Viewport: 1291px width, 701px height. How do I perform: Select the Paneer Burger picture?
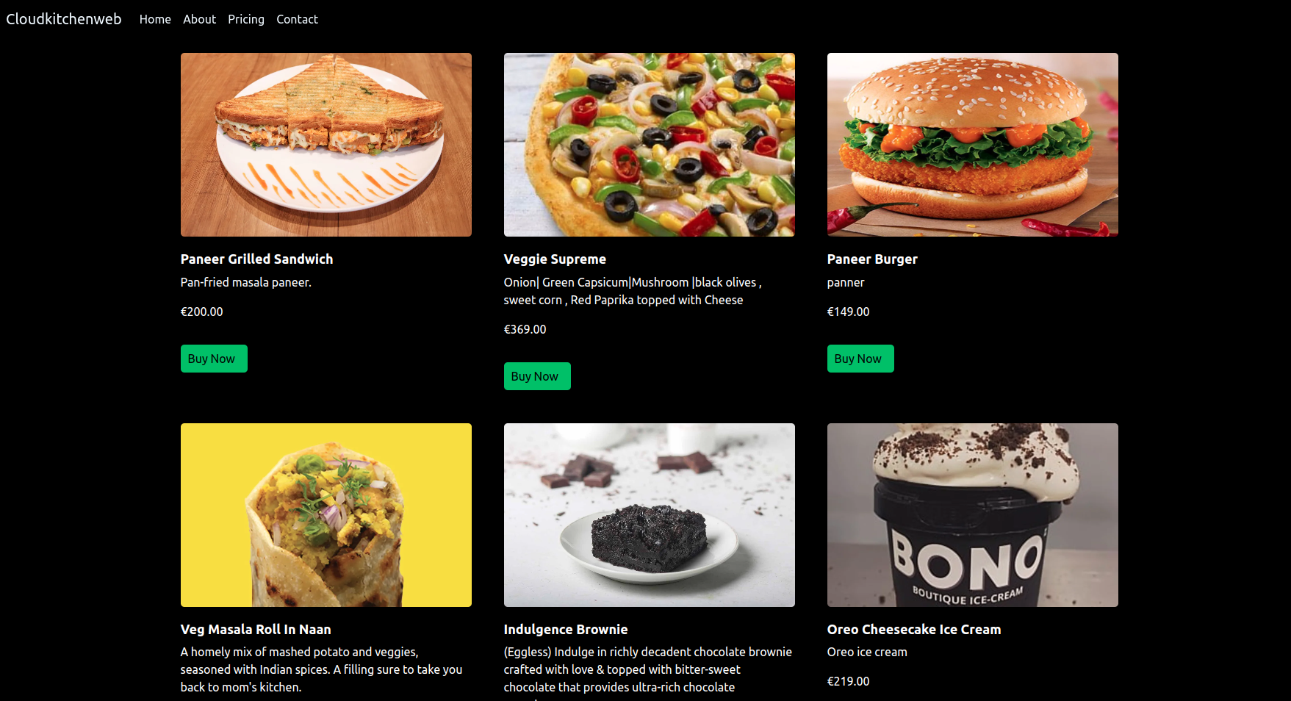pyautogui.click(x=973, y=145)
